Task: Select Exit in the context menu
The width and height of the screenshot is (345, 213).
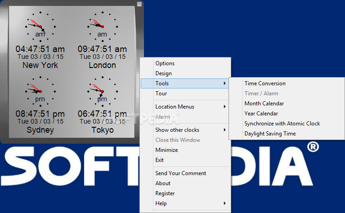Action: (186, 160)
